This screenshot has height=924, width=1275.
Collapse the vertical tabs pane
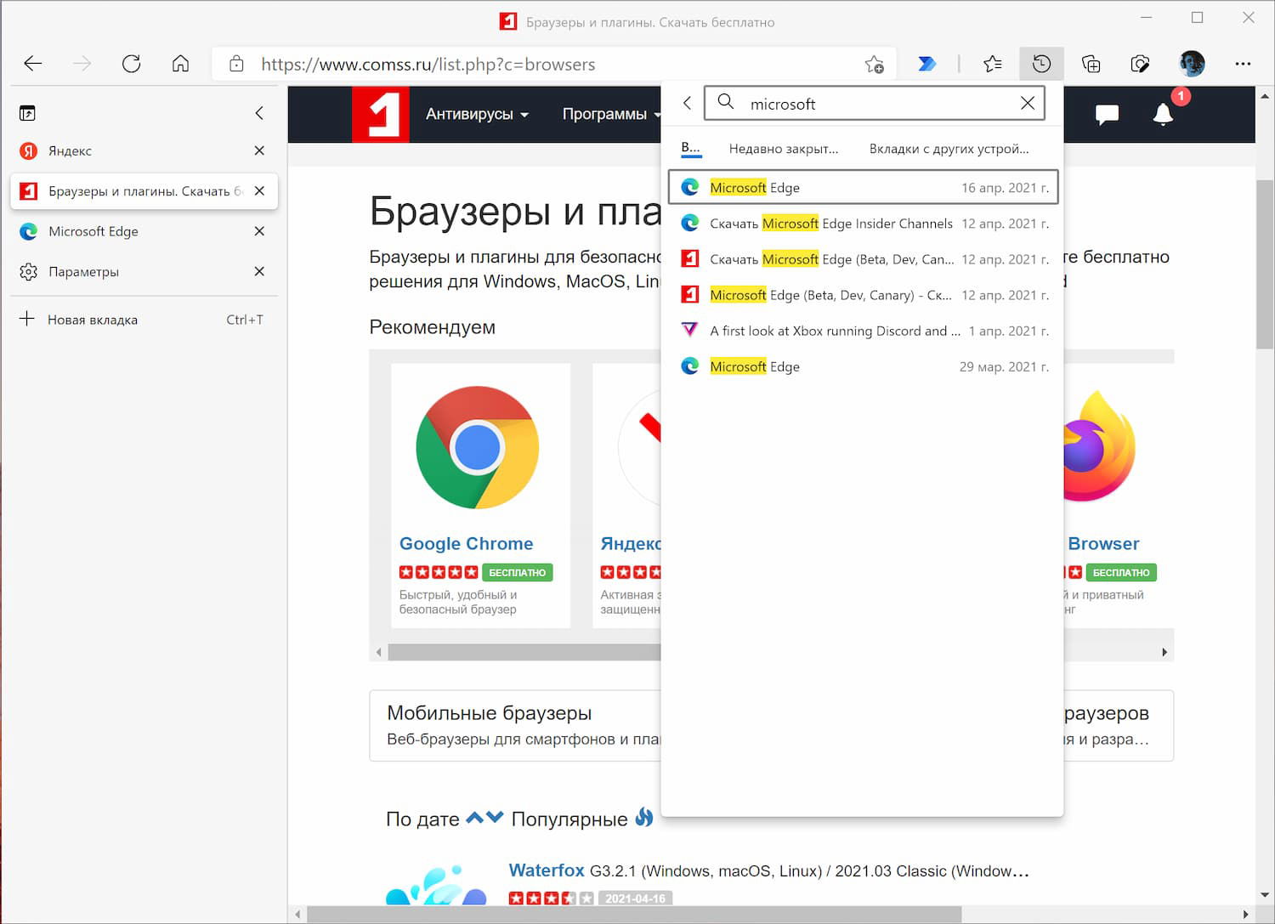[259, 113]
